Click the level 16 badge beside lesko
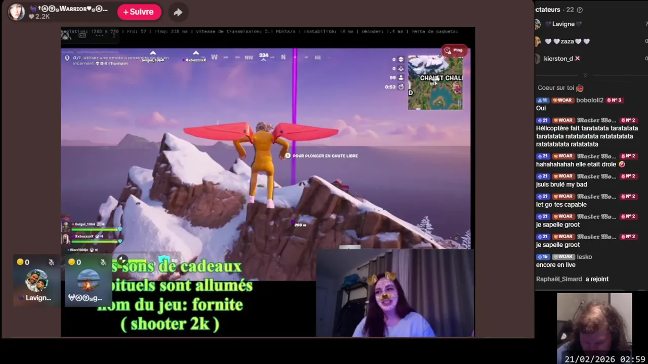 click(x=543, y=257)
